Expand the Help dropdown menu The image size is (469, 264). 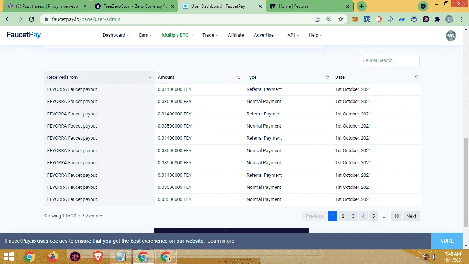click(x=315, y=35)
